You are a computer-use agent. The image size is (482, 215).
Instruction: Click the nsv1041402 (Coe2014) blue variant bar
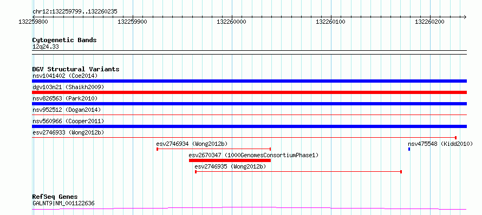(249, 81)
